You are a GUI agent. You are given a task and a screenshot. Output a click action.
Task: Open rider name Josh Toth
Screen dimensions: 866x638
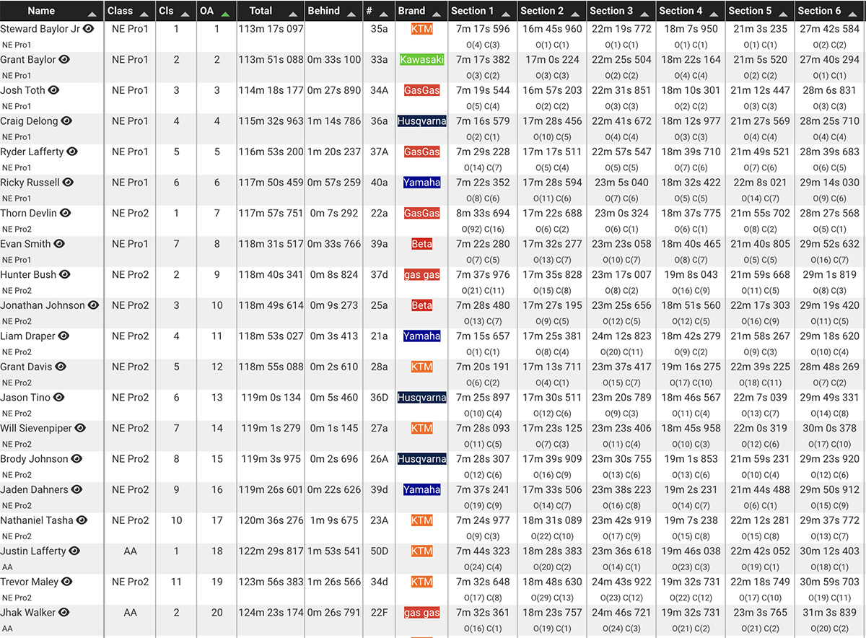pyautogui.click(x=22, y=90)
